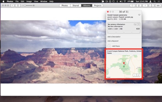This screenshot has height=102, width=162.
Task: Click the red location pin on map
Action: [x=124, y=63]
